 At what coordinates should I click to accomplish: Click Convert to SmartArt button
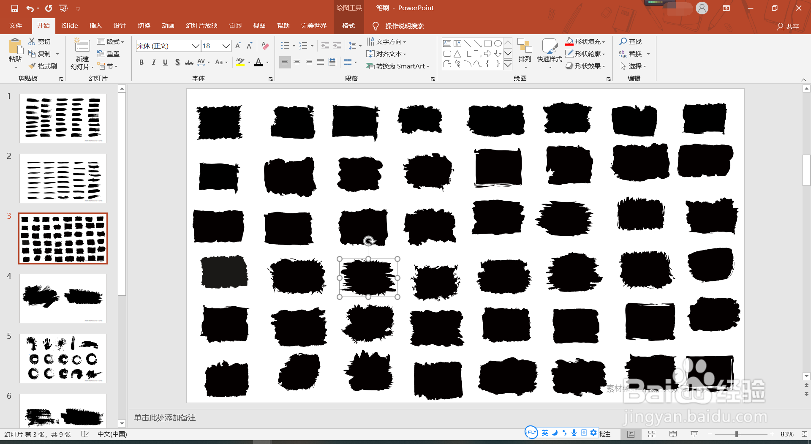[397, 66]
